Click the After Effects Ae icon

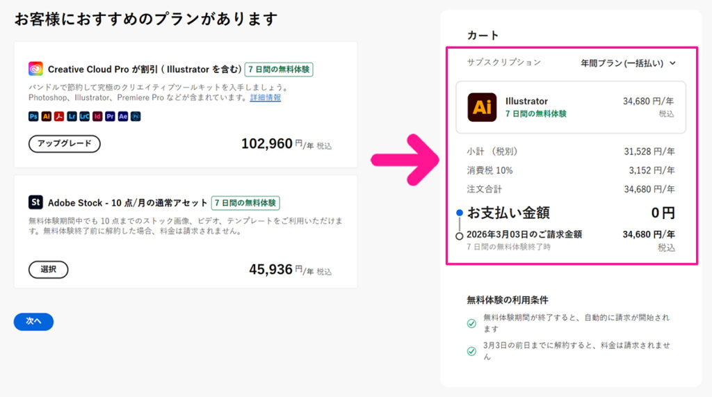pos(122,116)
